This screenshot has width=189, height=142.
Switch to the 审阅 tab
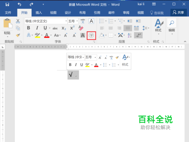[126, 13]
